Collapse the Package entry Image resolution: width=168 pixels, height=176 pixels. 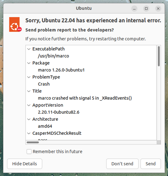click(29, 63)
